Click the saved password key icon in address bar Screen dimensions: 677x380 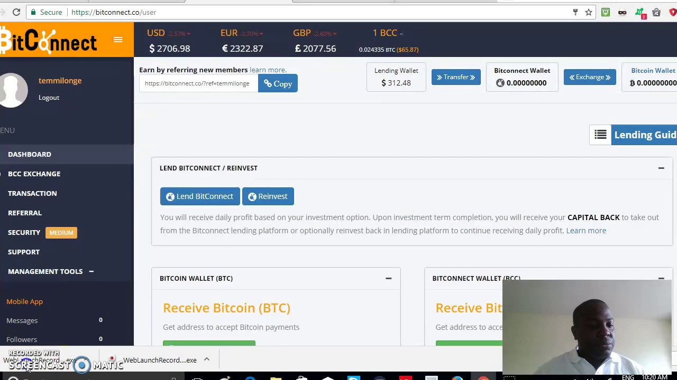click(575, 12)
